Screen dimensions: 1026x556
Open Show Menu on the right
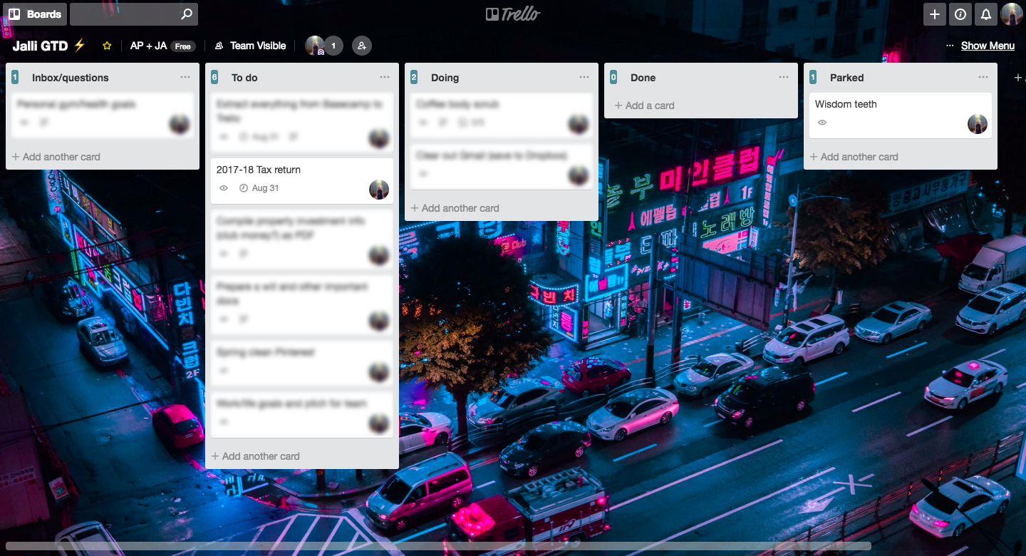988,45
